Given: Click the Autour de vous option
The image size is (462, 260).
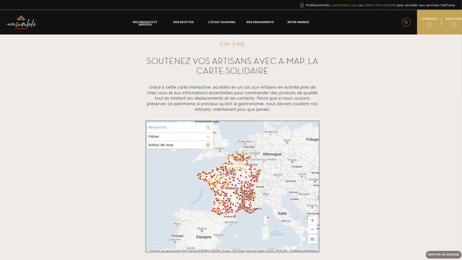Looking at the screenshot, I should 179,145.
